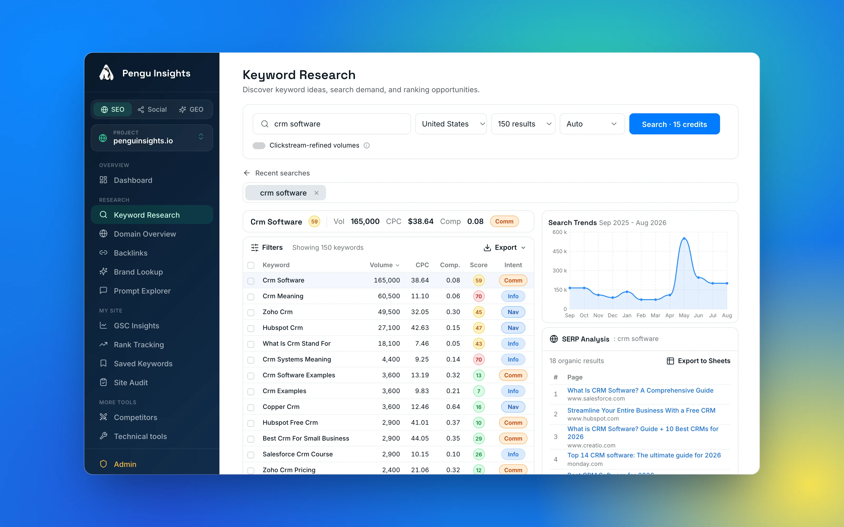
Task: Click the info icon beside Clickstream-refined volumes
Action: click(x=367, y=145)
